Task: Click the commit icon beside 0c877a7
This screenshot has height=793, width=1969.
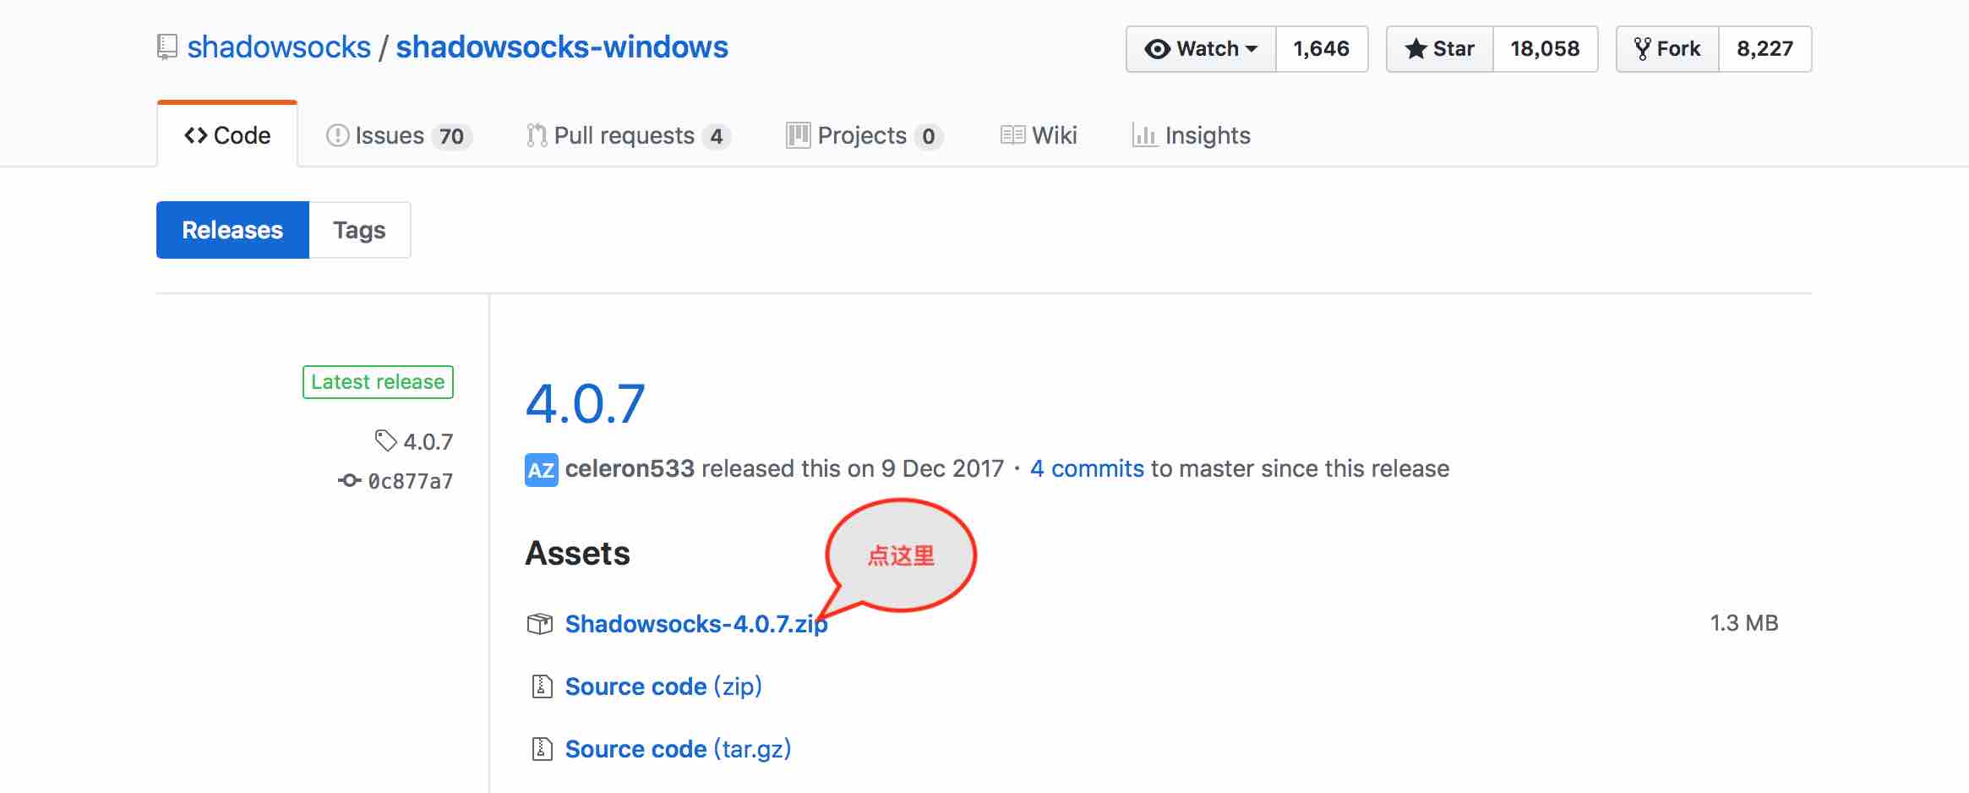Action: (x=349, y=480)
